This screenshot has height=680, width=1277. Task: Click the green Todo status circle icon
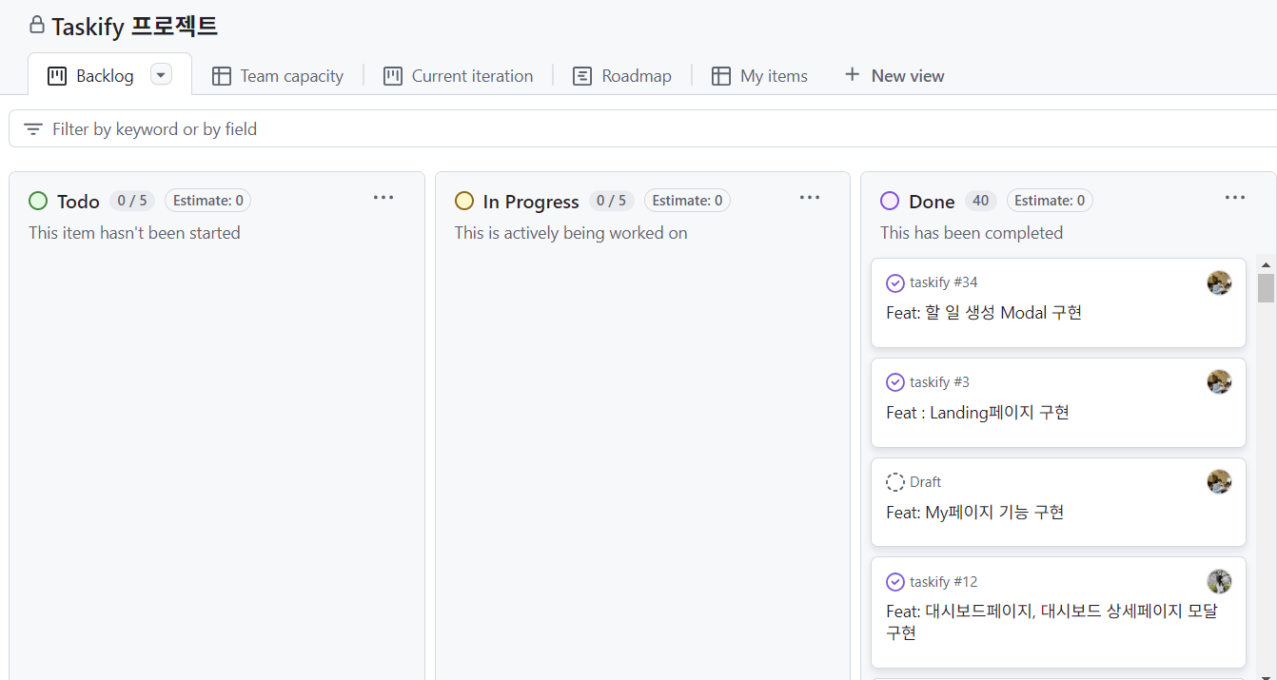point(38,201)
